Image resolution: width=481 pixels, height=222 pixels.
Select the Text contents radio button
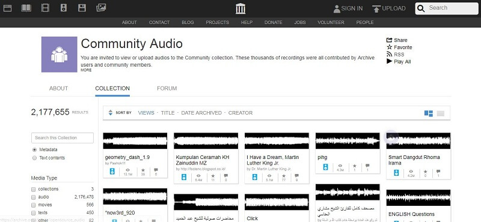[x=34, y=158]
